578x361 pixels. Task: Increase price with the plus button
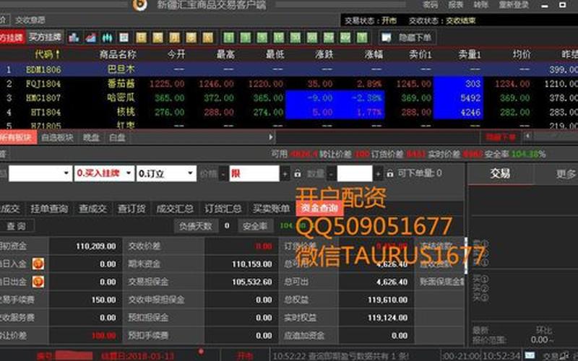coord(285,173)
